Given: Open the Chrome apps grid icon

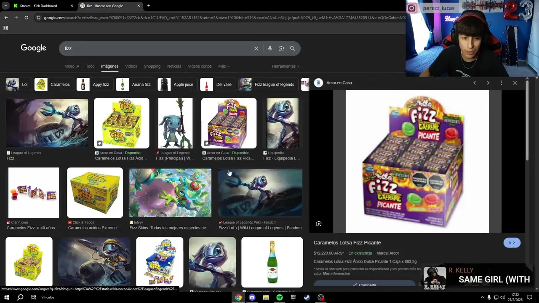Looking at the screenshot, I should [5, 28].
